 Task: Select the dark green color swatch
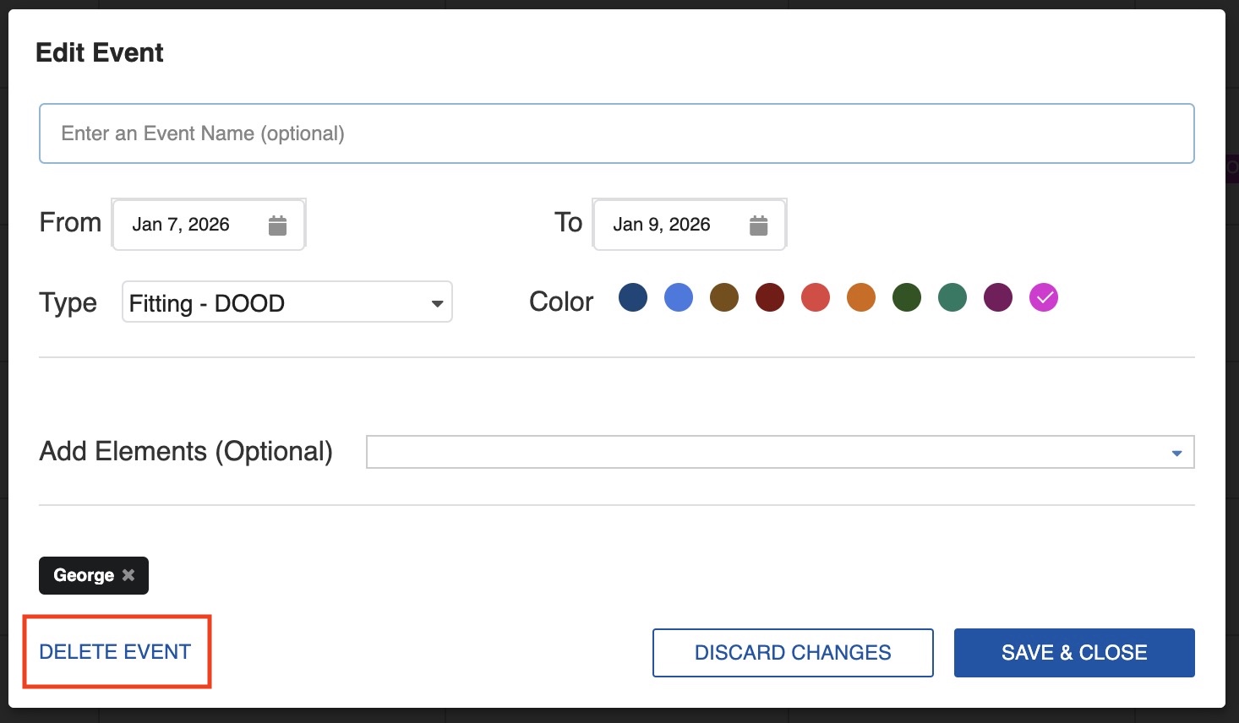coord(907,297)
